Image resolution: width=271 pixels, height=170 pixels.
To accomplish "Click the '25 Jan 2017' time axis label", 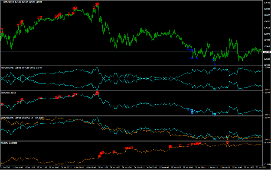I will (5, 167).
